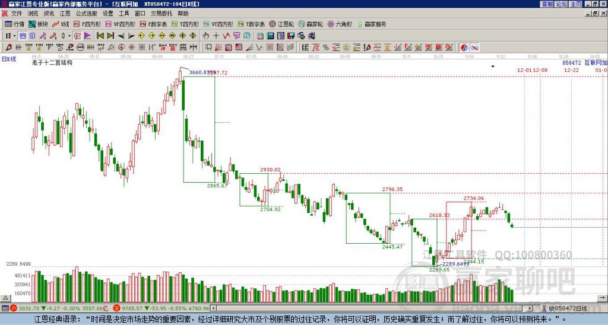Image resolution: width=608 pixels, height=325 pixels.
Task: Open the 文件 menu
Action: tap(17, 14)
